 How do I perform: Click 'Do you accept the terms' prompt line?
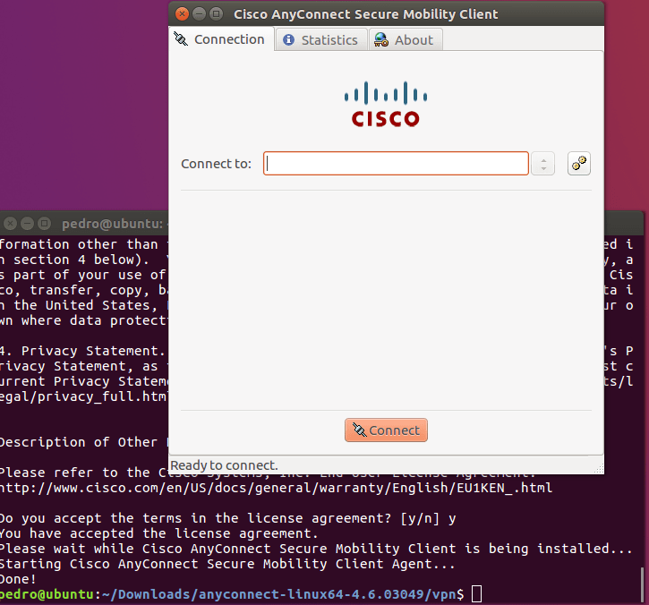click(x=227, y=518)
